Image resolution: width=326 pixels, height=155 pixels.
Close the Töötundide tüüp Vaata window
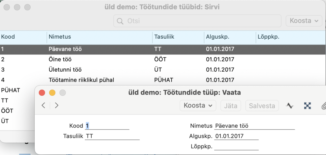point(42,93)
